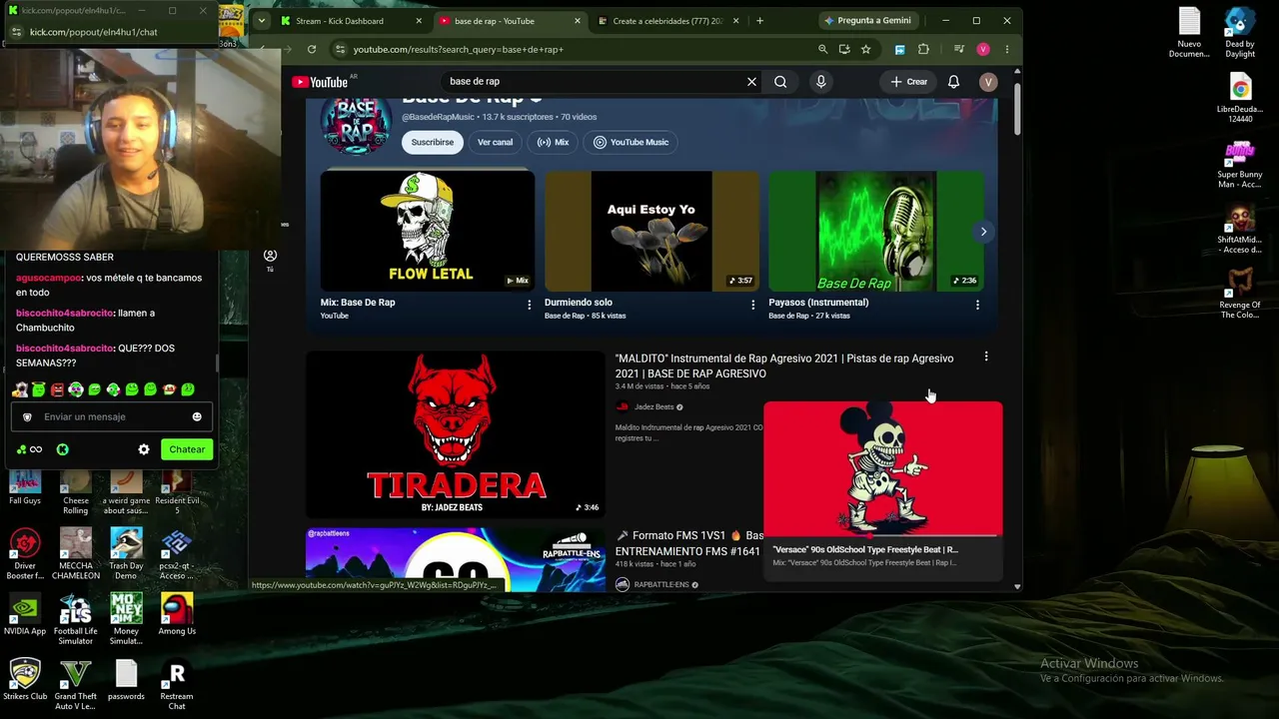Open options for Mix: Base De Rap
The image size is (1279, 719).
tap(530, 305)
